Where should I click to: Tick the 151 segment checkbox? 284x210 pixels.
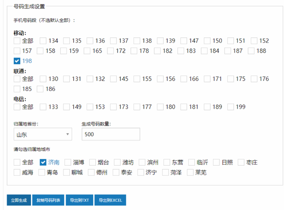point(230,41)
